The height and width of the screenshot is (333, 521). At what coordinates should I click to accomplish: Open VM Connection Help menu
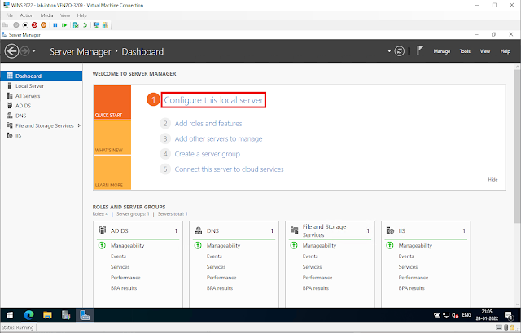81,15
